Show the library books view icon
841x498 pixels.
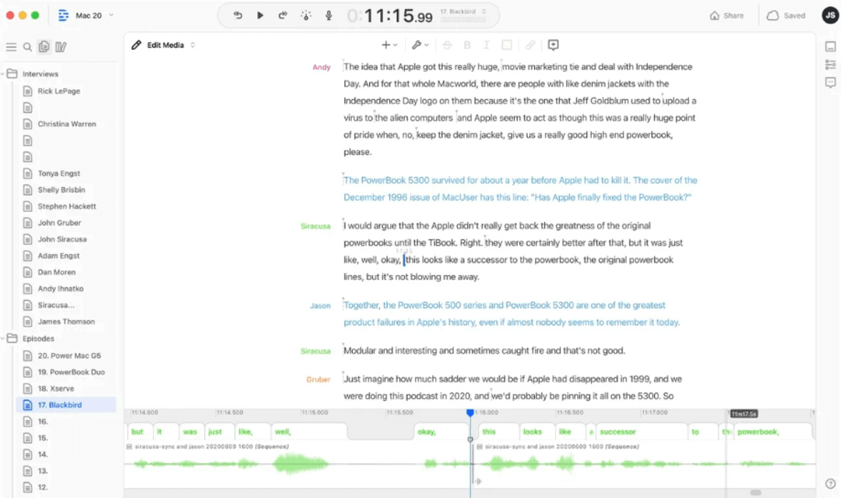61,48
